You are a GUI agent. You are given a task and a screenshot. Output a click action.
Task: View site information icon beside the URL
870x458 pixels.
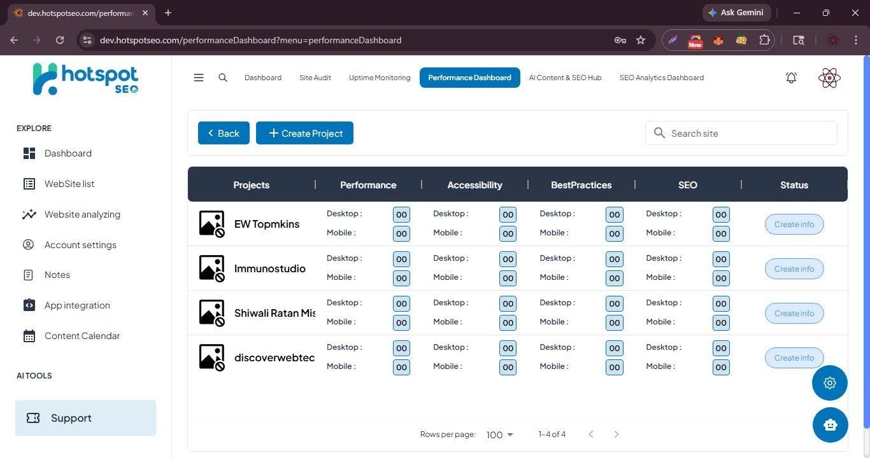point(87,40)
